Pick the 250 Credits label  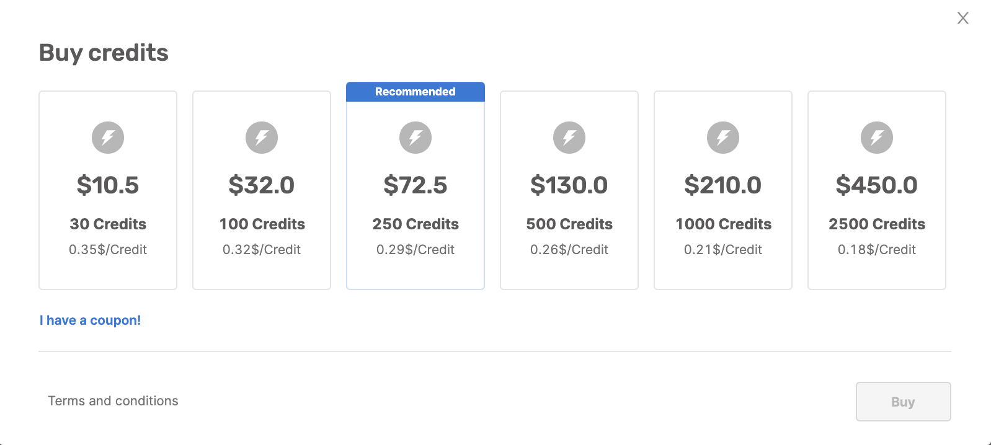416,224
